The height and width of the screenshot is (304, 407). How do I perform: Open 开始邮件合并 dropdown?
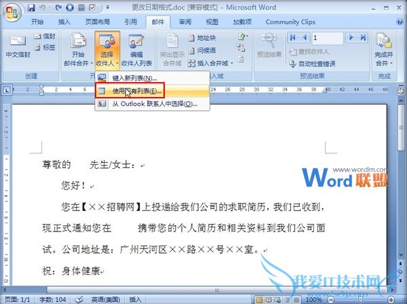pyautogui.click(x=78, y=50)
